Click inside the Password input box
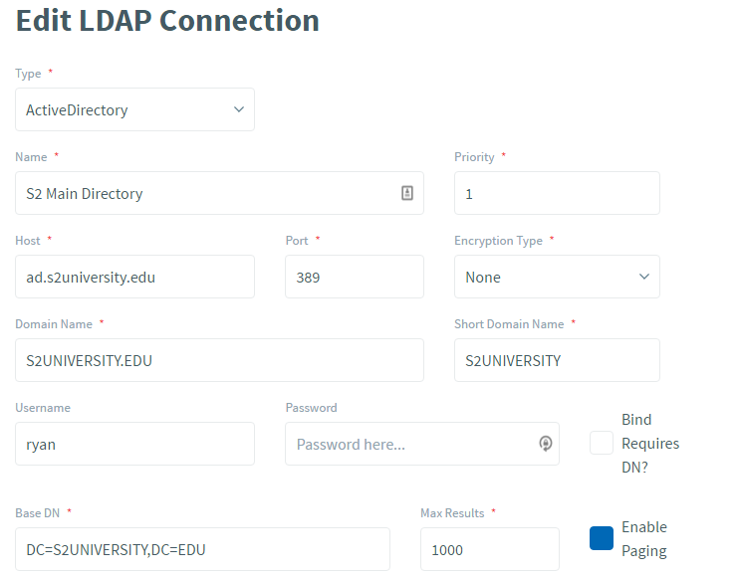 point(408,444)
